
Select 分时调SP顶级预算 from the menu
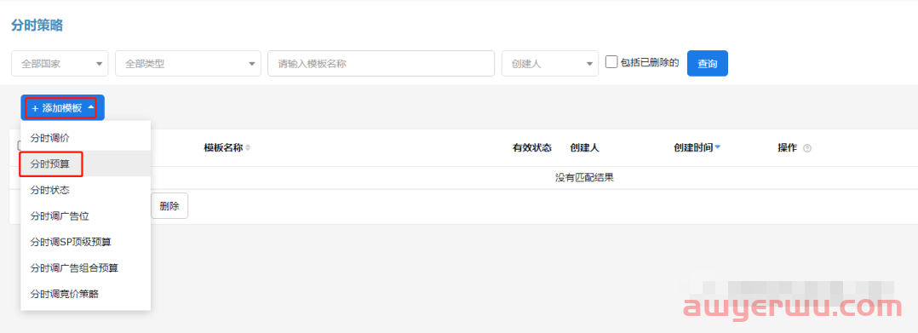[x=85, y=242]
